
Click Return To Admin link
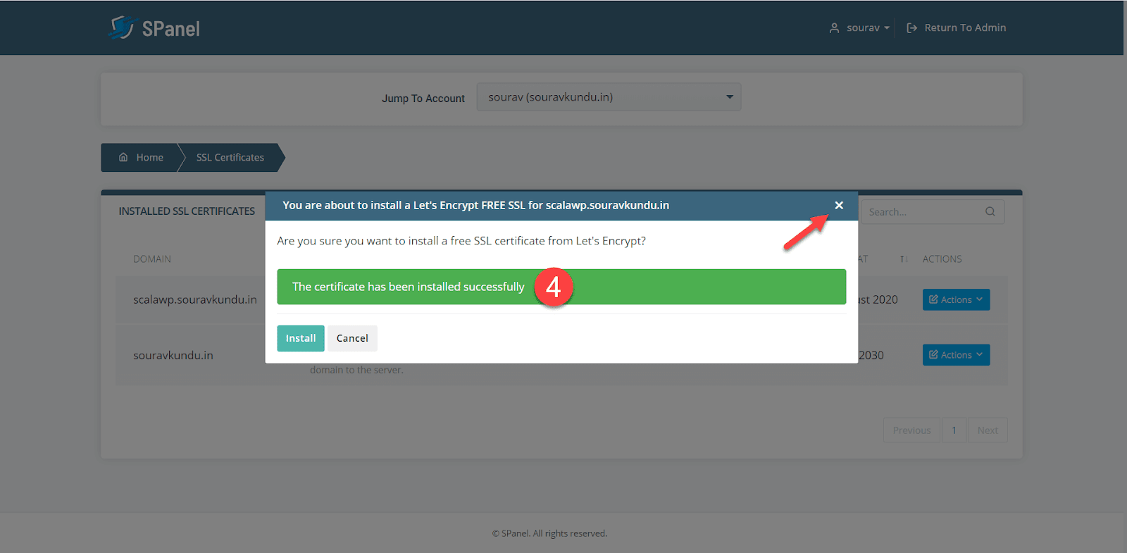click(957, 27)
